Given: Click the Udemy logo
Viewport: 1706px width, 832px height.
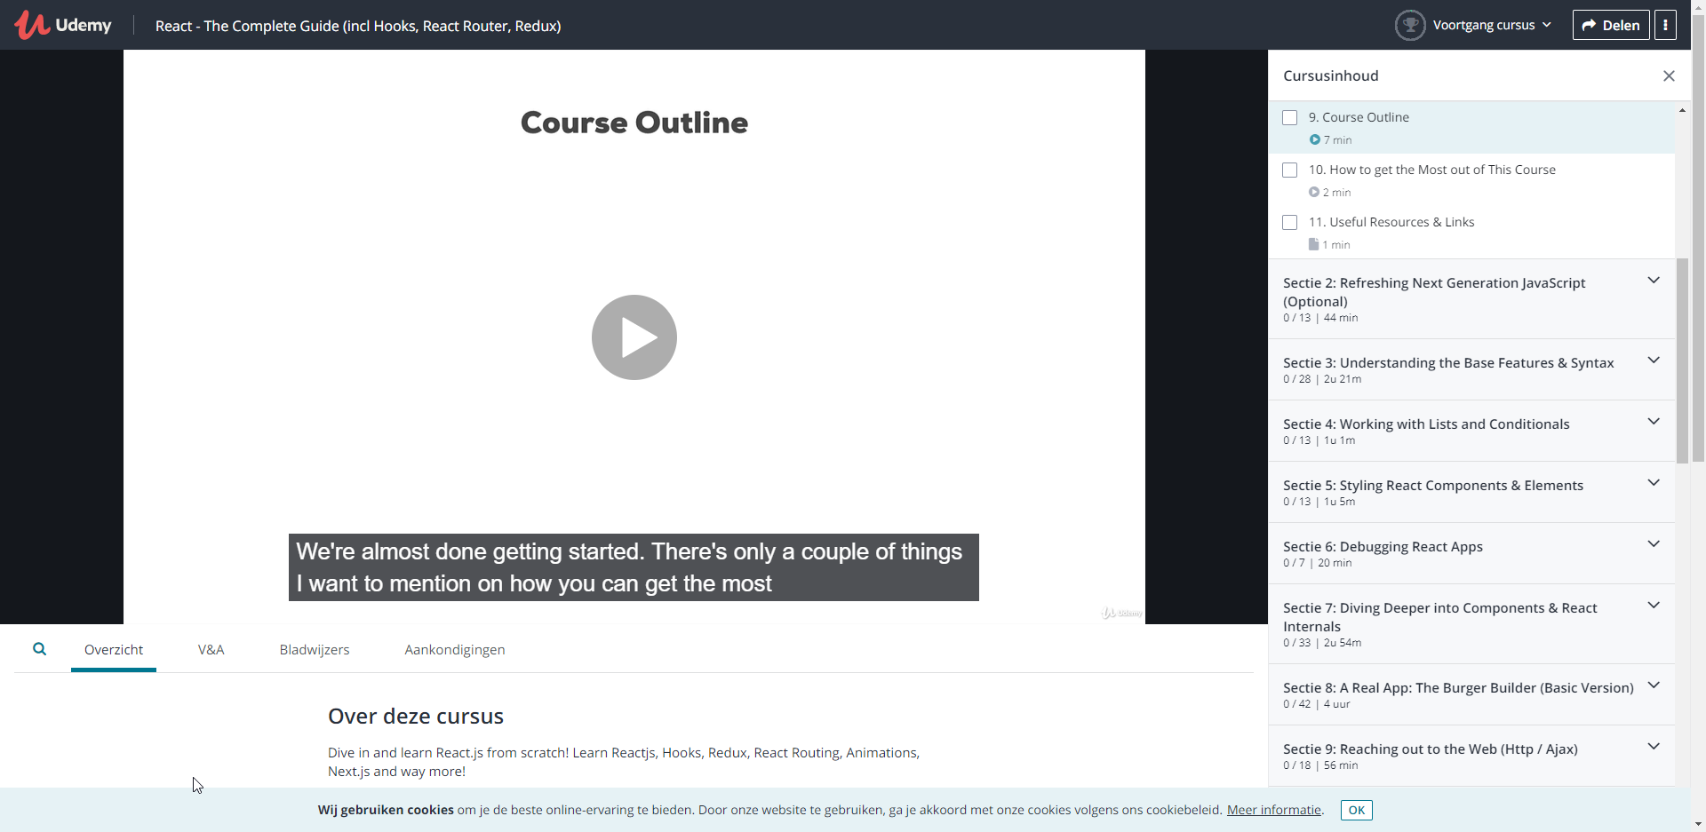Looking at the screenshot, I should 63,25.
